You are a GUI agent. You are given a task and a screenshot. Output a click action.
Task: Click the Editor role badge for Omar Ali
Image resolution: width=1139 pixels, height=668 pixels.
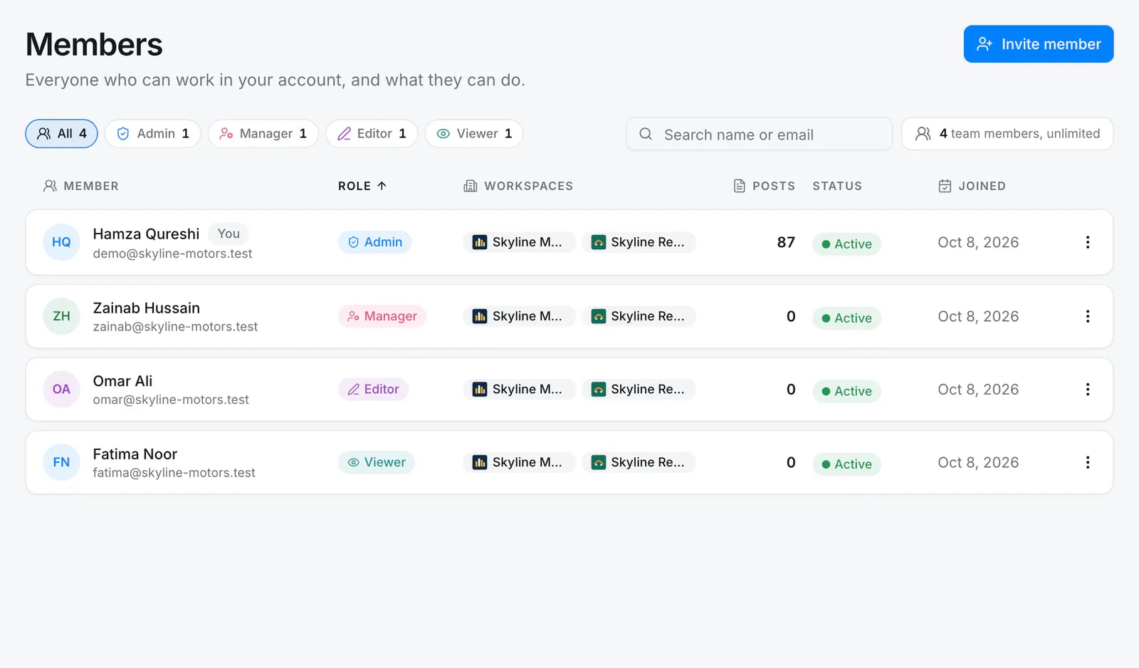(x=373, y=390)
